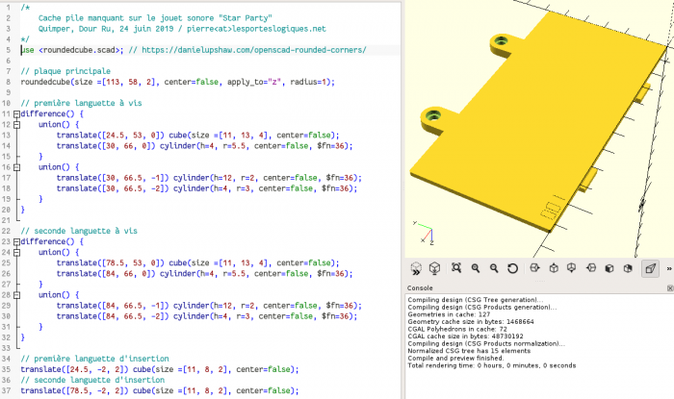The height and width of the screenshot is (399, 674).
Task: Click the Render icon in viewer toolbar
Action: (435, 268)
